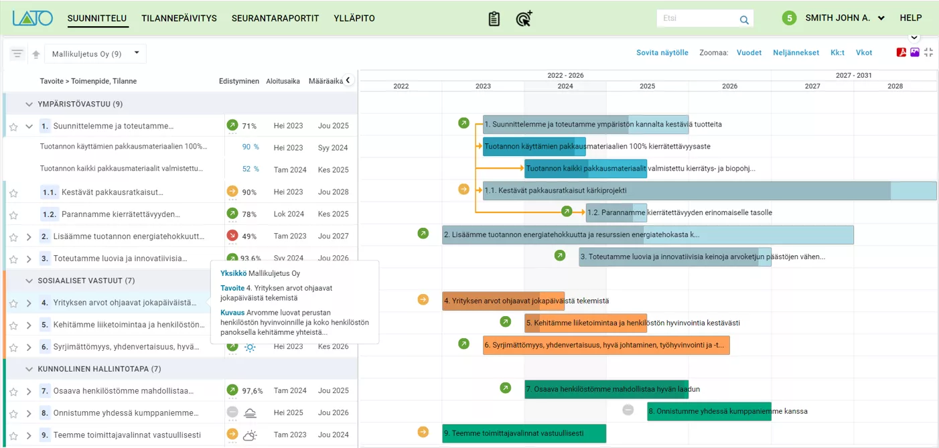Export the view as PDF
The height and width of the screenshot is (448, 939).
pos(901,53)
